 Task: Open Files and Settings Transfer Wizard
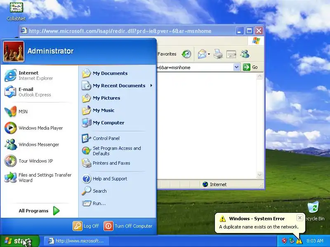39,177
